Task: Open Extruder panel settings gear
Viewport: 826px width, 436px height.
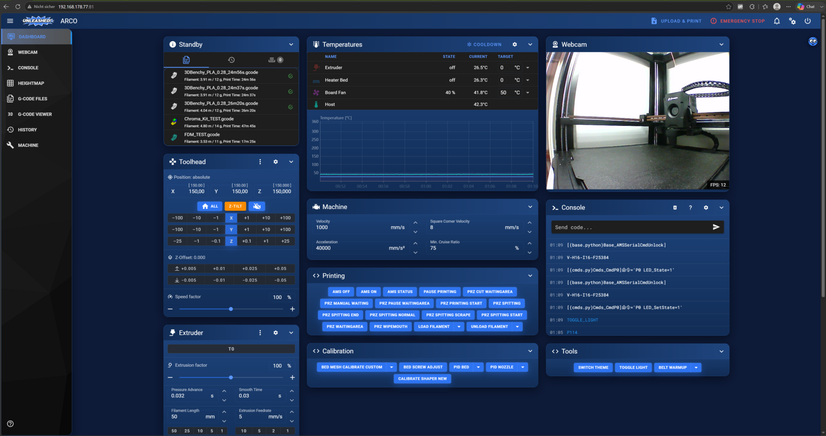Action: [x=276, y=333]
